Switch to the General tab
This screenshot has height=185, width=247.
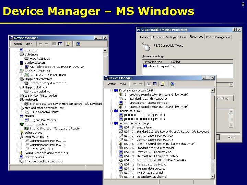click(x=145, y=37)
